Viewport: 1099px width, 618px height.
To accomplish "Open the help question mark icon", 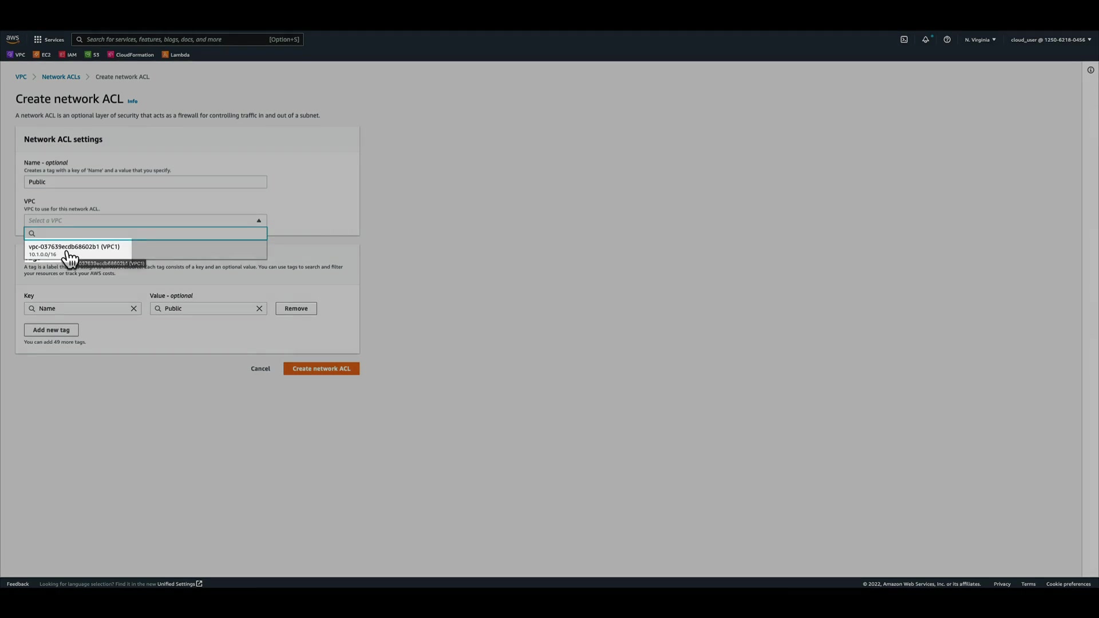I will point(947,39).
